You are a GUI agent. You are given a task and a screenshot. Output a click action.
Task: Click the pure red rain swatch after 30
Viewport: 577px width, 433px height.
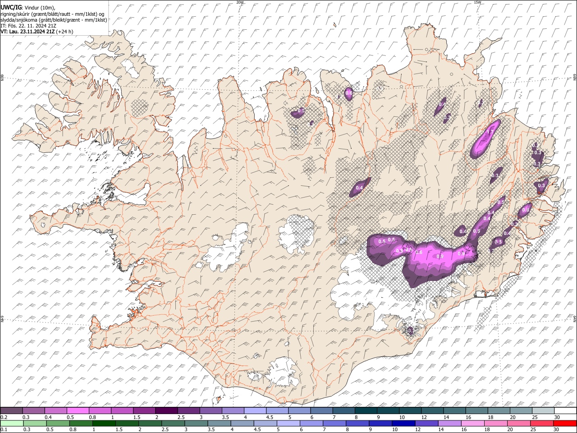click(564, 424)
